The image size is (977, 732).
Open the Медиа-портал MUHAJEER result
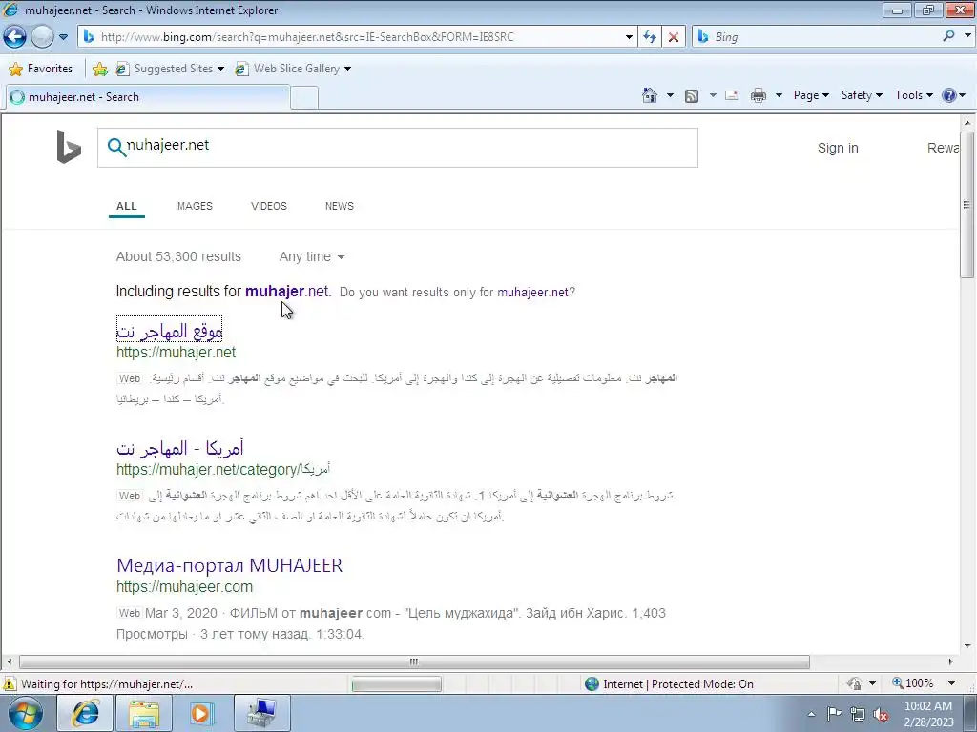click(x=229, y=565)
